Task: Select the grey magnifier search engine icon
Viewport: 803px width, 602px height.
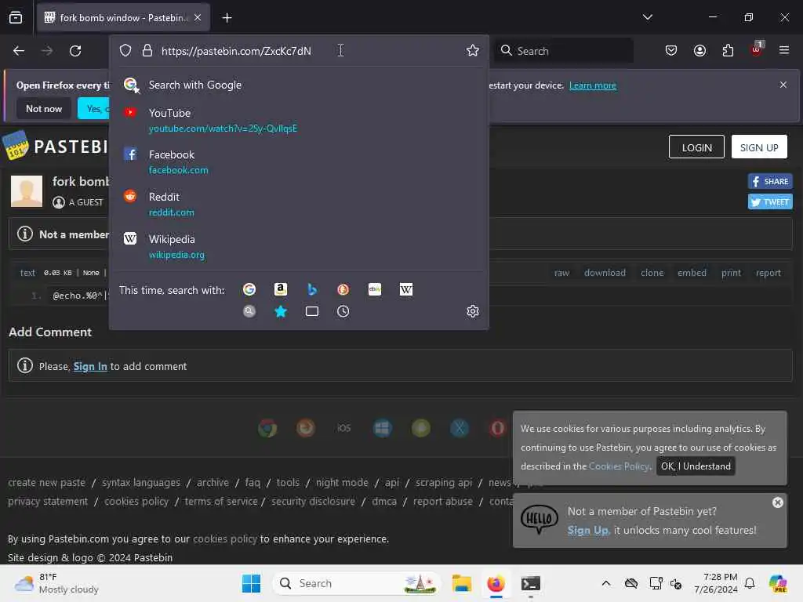Action: point(249,311)
